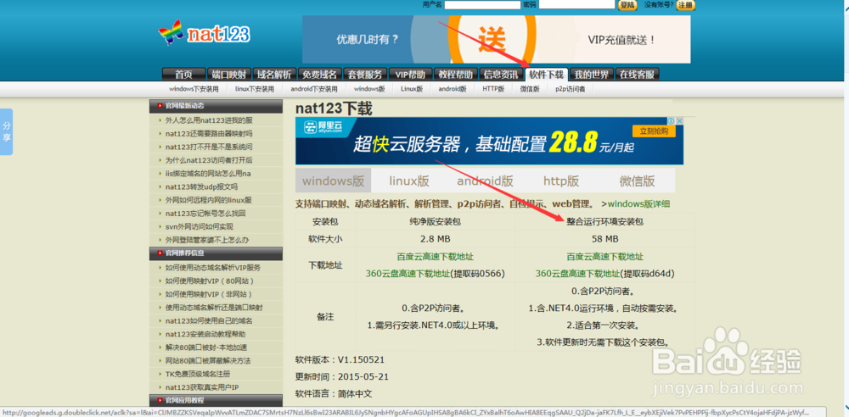The width and height of the screenshot is (849, 417).
Task: Open the VIP充值就送 promo banner
Action: (x=496, y=40)
